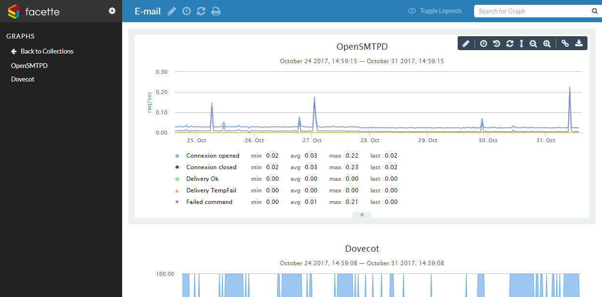Screen dimensions: 602x297
Task: Select OpenSMTPD in the graphs sidebar
Action: pyautogui.click(x=29, y=66)
